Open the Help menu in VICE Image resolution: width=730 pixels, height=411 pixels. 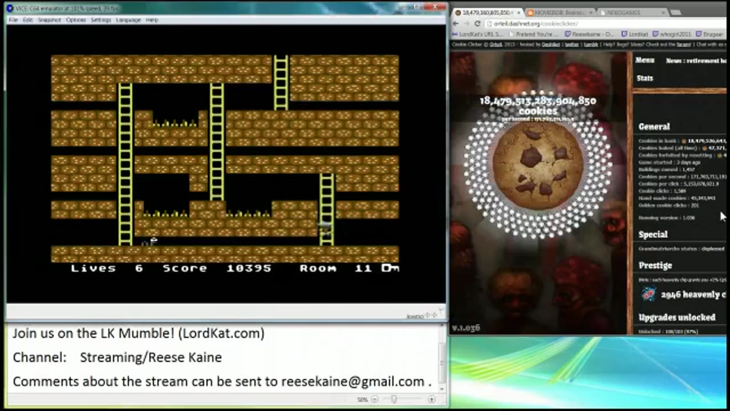coord(152,19)
